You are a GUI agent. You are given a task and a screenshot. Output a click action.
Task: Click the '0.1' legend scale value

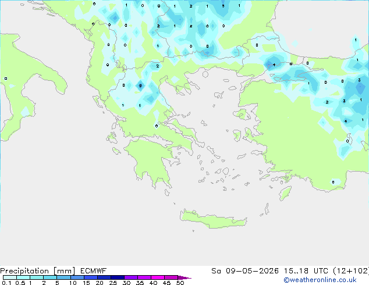point(6,283)
